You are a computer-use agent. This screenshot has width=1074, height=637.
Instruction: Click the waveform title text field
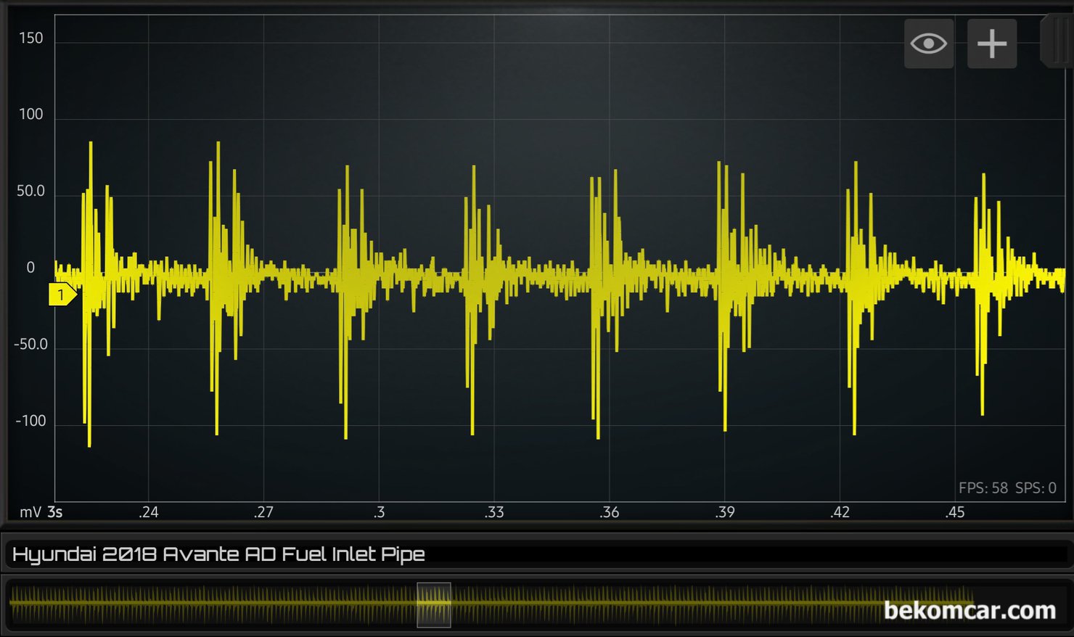[x=218, y=554]
